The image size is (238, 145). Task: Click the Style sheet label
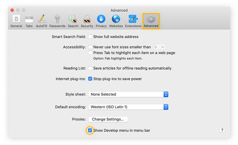(75, 94)
